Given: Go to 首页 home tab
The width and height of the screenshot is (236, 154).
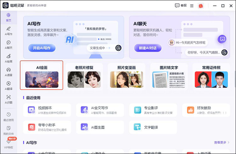Looking at the screenshot, I should click(8, 17).
